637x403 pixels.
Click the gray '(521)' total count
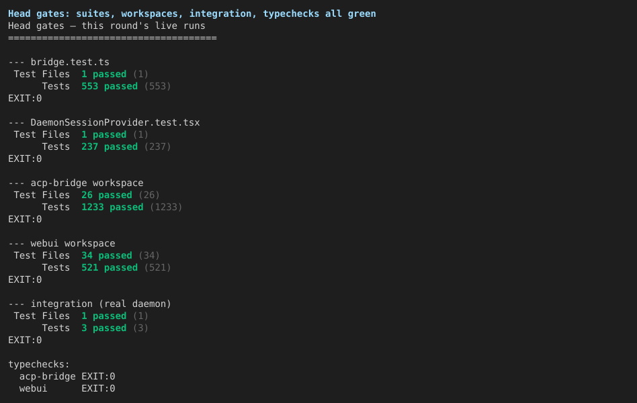point(157,268)
